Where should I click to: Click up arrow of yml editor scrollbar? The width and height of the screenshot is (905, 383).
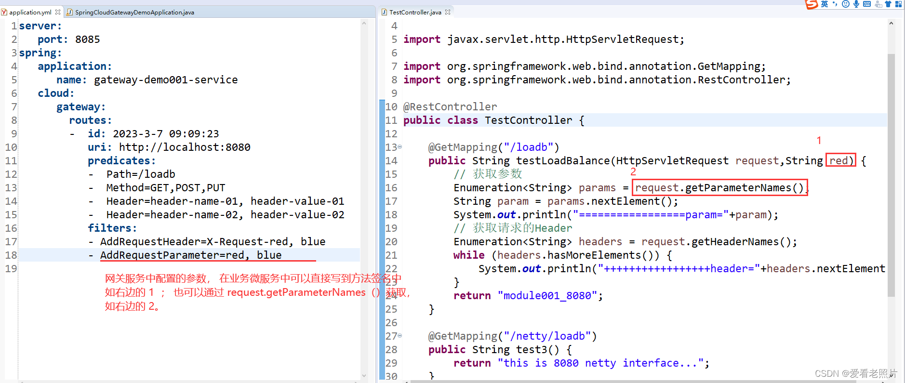point(364,23)
